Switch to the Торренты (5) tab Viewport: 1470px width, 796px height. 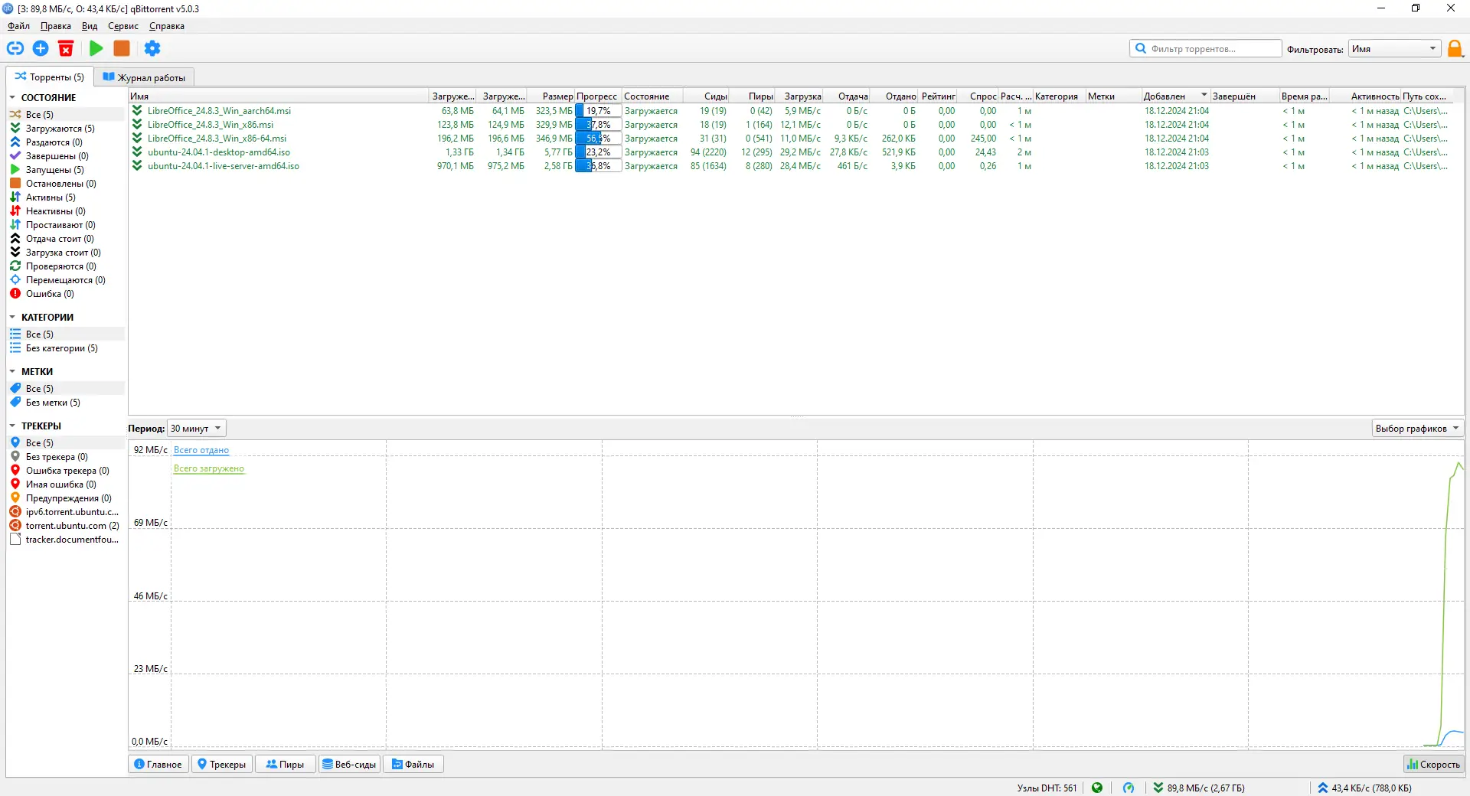pos(50,77)
